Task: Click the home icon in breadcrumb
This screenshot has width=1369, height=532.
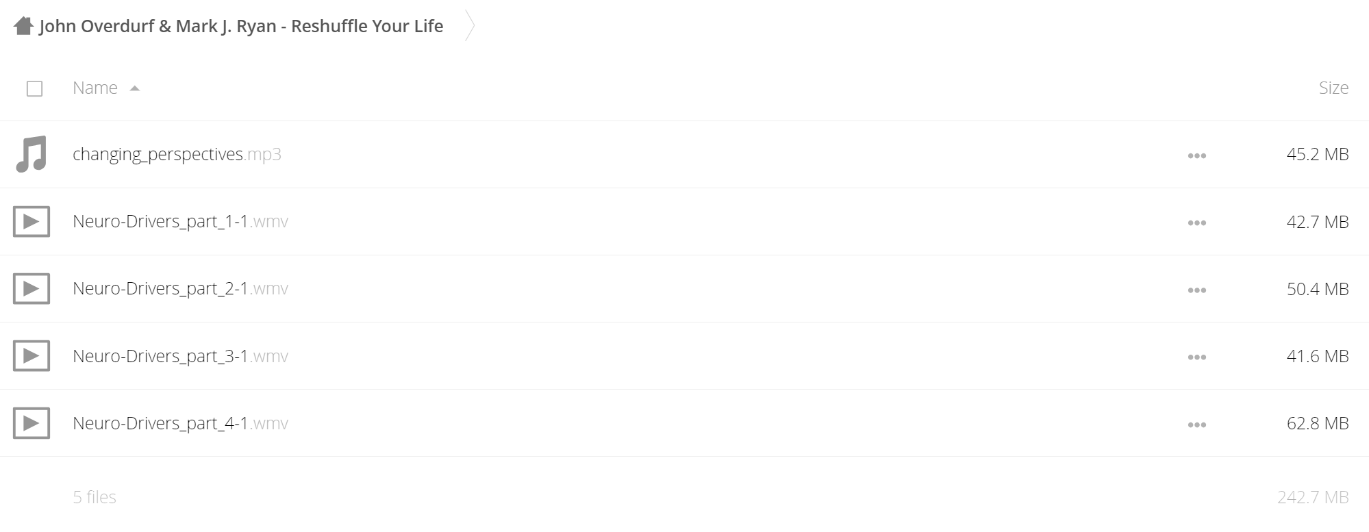Action: (x=23, y=26)
